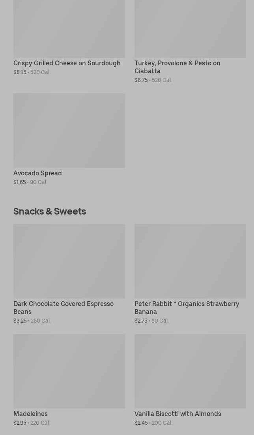Click Peter Rabbit Organics Strawberry Banana title

point(187,308)
